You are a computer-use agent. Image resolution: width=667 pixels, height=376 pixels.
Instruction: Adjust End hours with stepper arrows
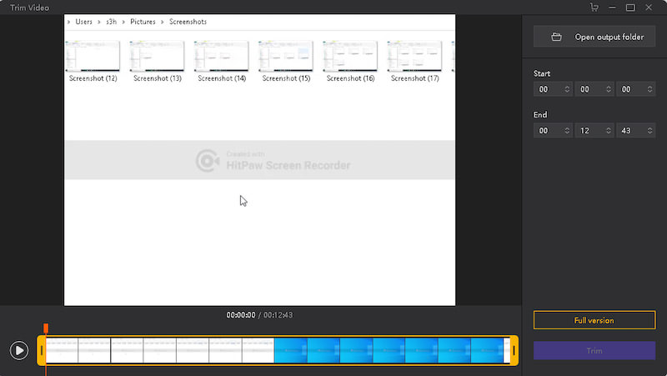[x=567, y=131]
